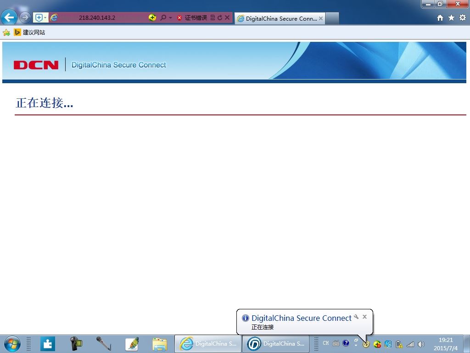Switch to DigitalChina Secure Connect client taskbar button
Screen dimensions: 470x353
click(x=275, y=344)
